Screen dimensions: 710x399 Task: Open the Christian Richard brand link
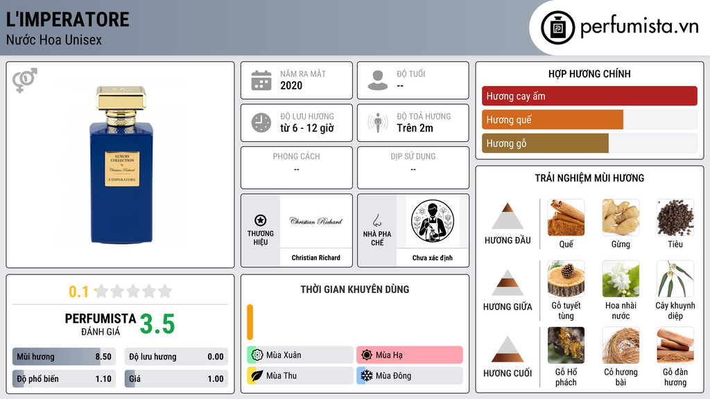pos(316,258)
